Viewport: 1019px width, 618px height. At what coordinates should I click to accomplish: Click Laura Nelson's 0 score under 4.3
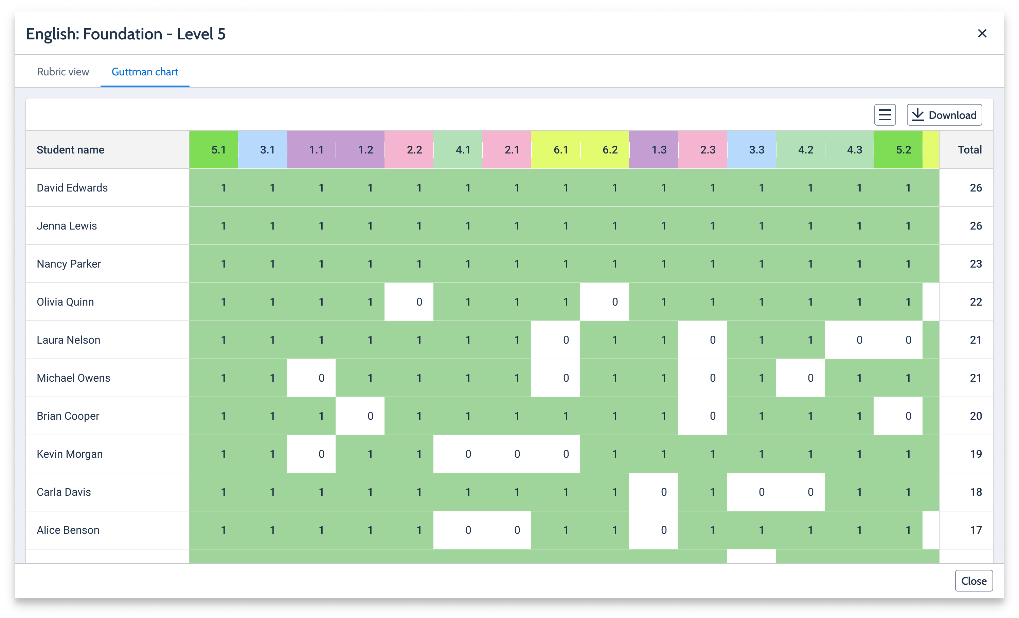[849, 340]
